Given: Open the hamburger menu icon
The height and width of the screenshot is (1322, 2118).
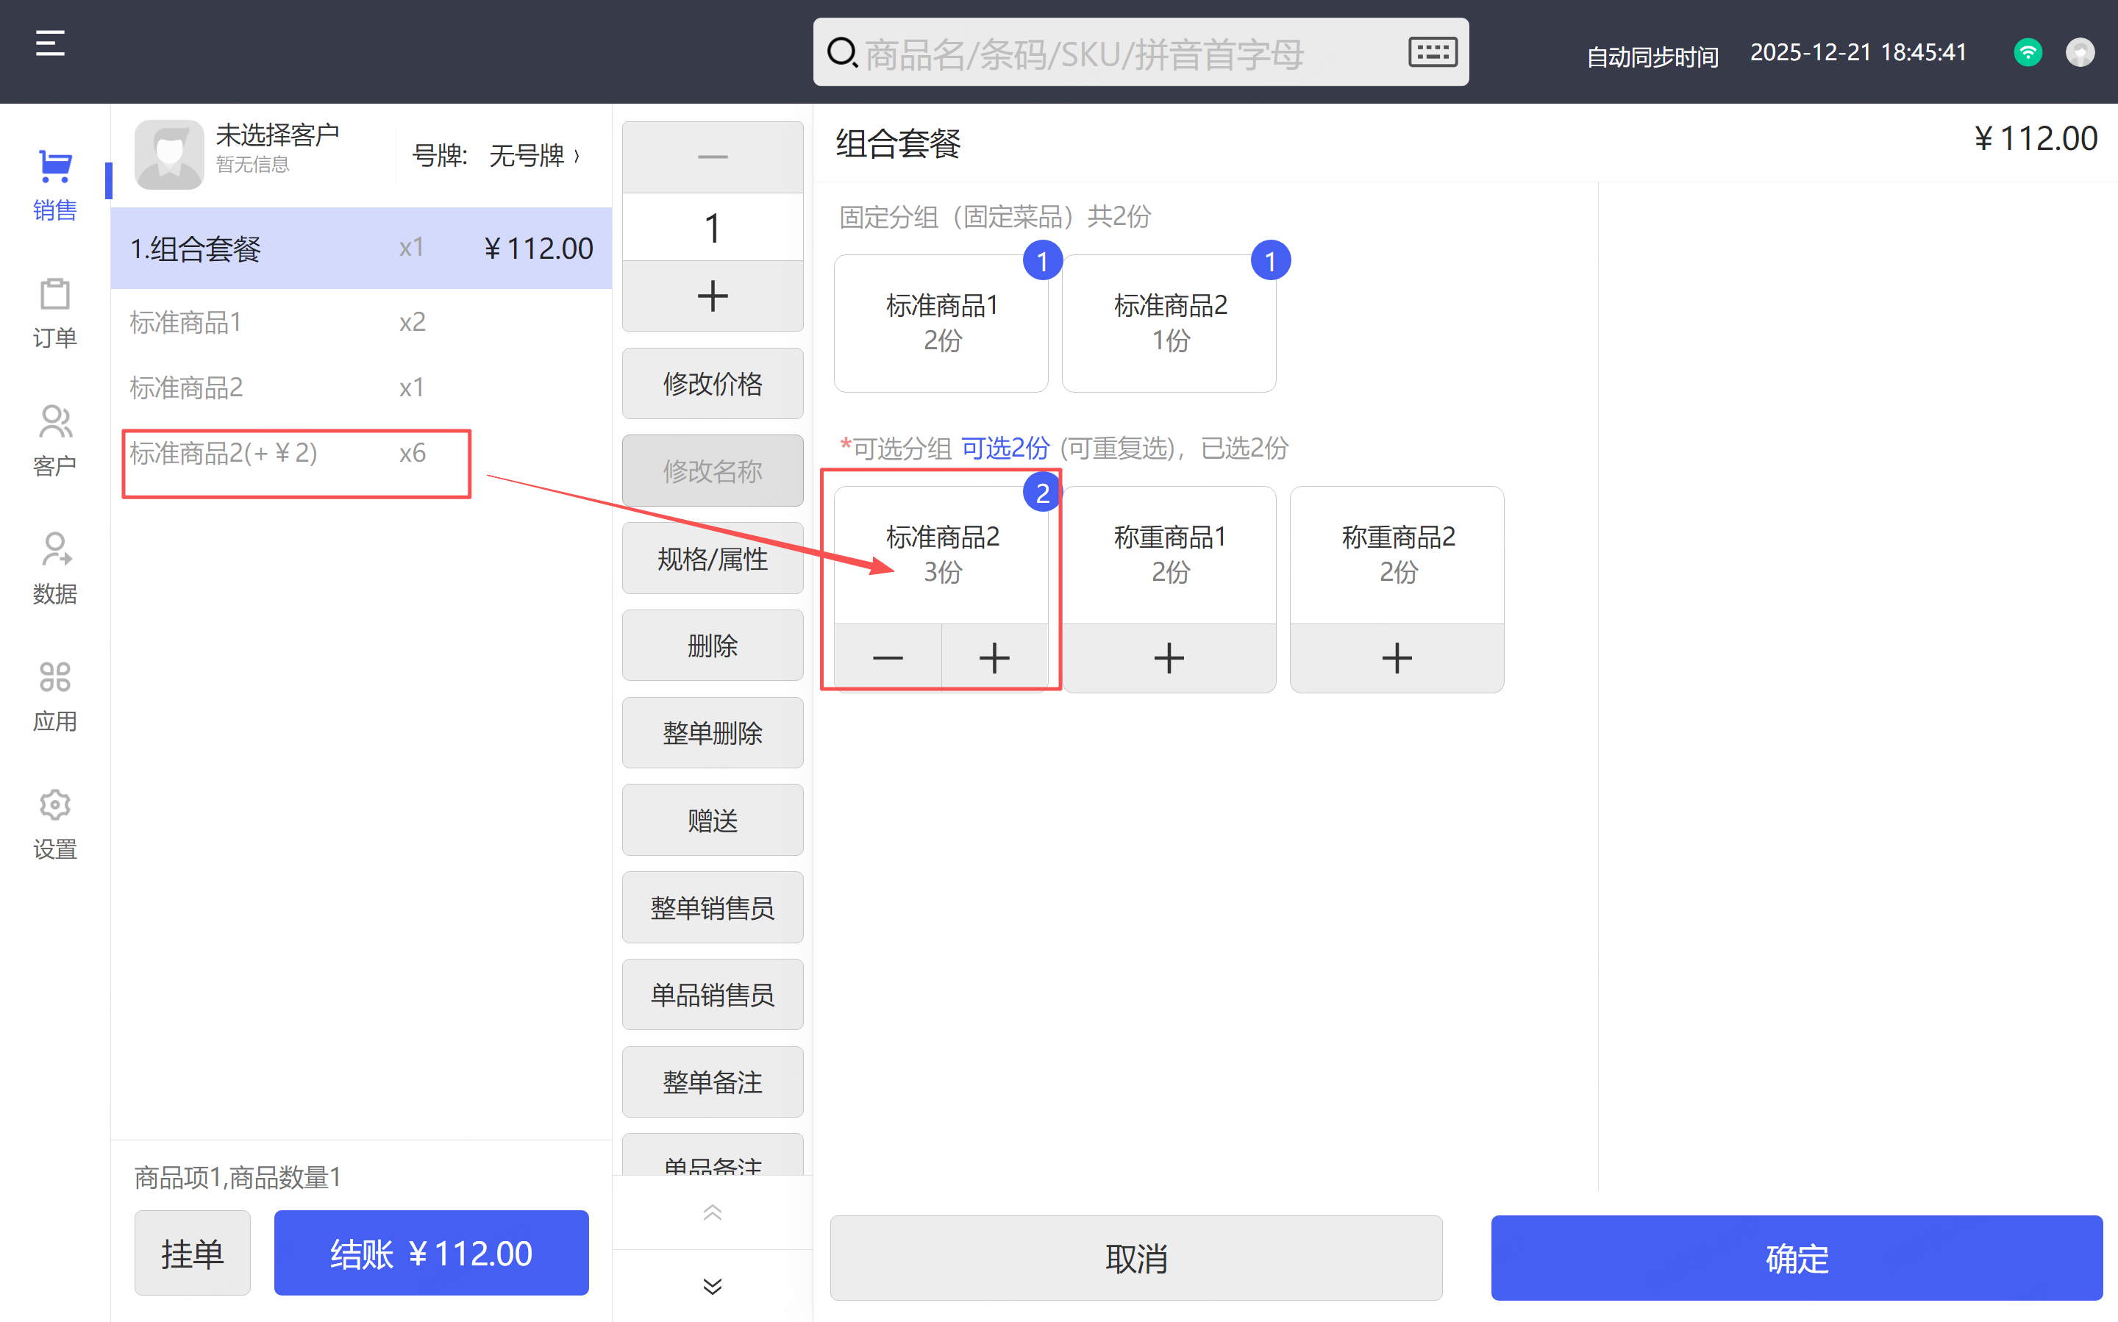Looking at the screenshot, I should click(x=50, y=43).
